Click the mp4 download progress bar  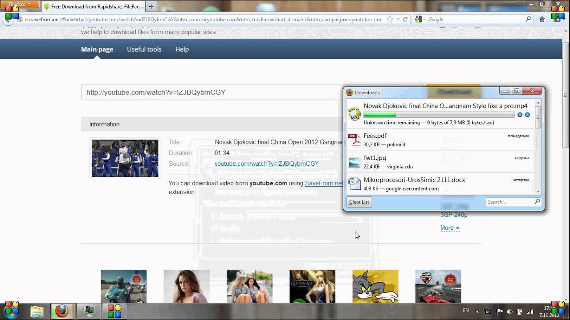439,115
